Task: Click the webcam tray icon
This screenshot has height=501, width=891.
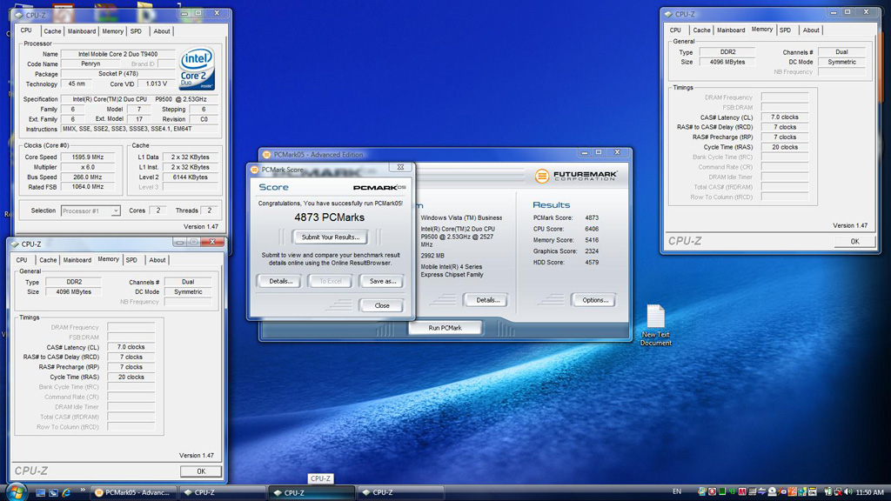Action: (773, 491)
